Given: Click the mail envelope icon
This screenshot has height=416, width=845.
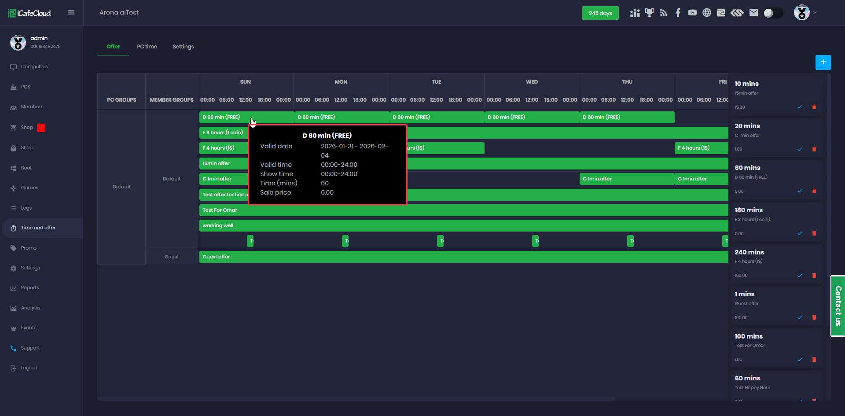Looking at the screenshot, I should pyautogui.click(x=753, y=13).
